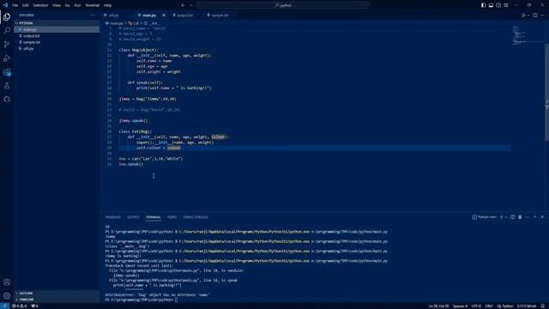Open the View menu
The height and width of the screenshot is (309, 549).
pos(57,5)
